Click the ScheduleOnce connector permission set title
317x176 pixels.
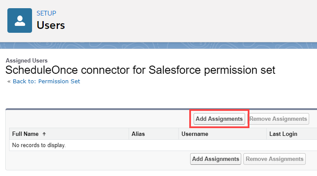point(140,70)
